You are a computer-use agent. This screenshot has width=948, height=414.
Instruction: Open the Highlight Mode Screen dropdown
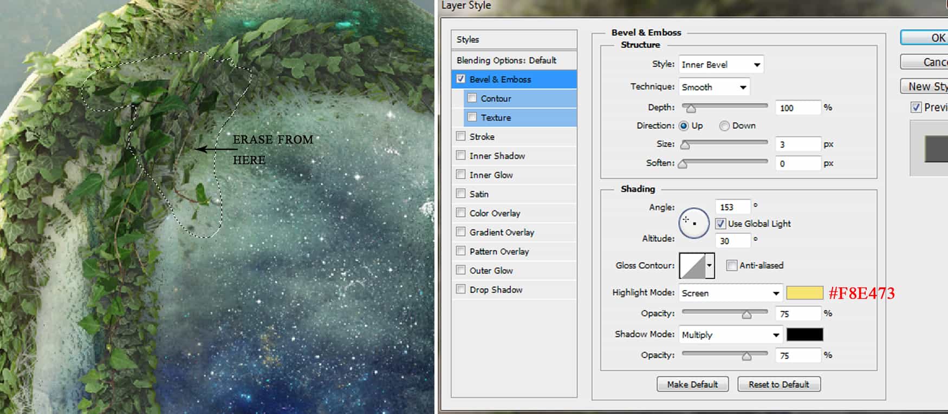click(x=730, y=293)
